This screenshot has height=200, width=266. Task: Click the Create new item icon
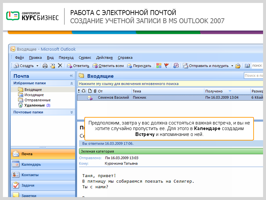(16, 66)
